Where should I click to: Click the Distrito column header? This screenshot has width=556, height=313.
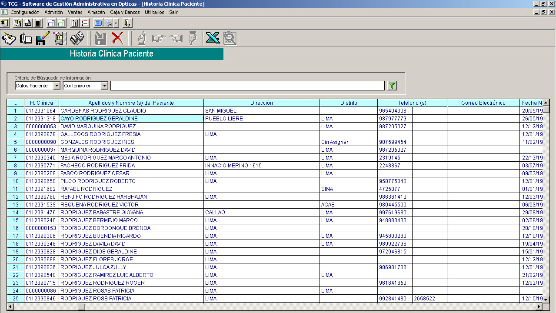pos(349,103)
